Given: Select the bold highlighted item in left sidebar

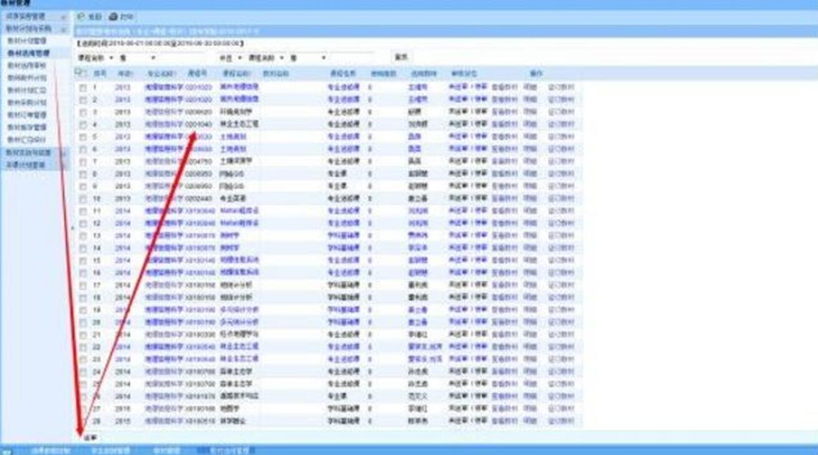Looking at the screenshot, I should [x=27, y=54].
